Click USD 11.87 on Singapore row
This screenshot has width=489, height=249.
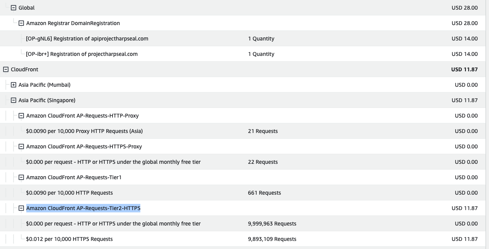[x=465, y=100]
